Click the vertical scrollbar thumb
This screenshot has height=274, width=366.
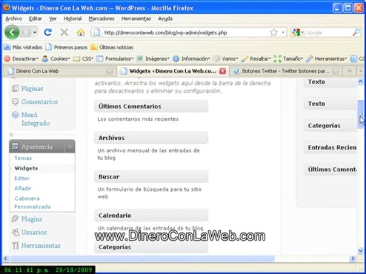point(360,114)
